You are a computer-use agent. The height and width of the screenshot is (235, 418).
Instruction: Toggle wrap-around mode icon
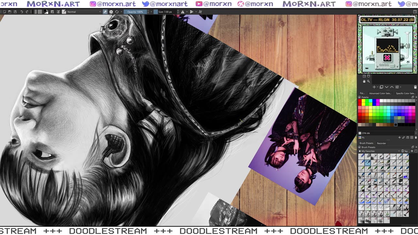[200, 12]
